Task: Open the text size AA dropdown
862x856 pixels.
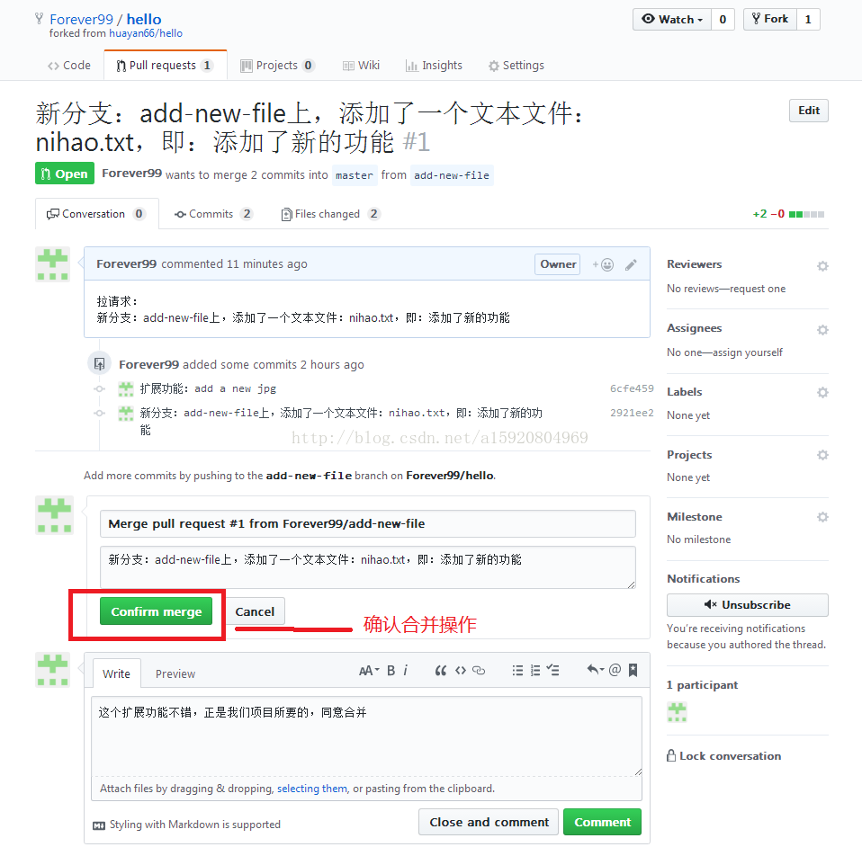Action: [x=369, y=670]
